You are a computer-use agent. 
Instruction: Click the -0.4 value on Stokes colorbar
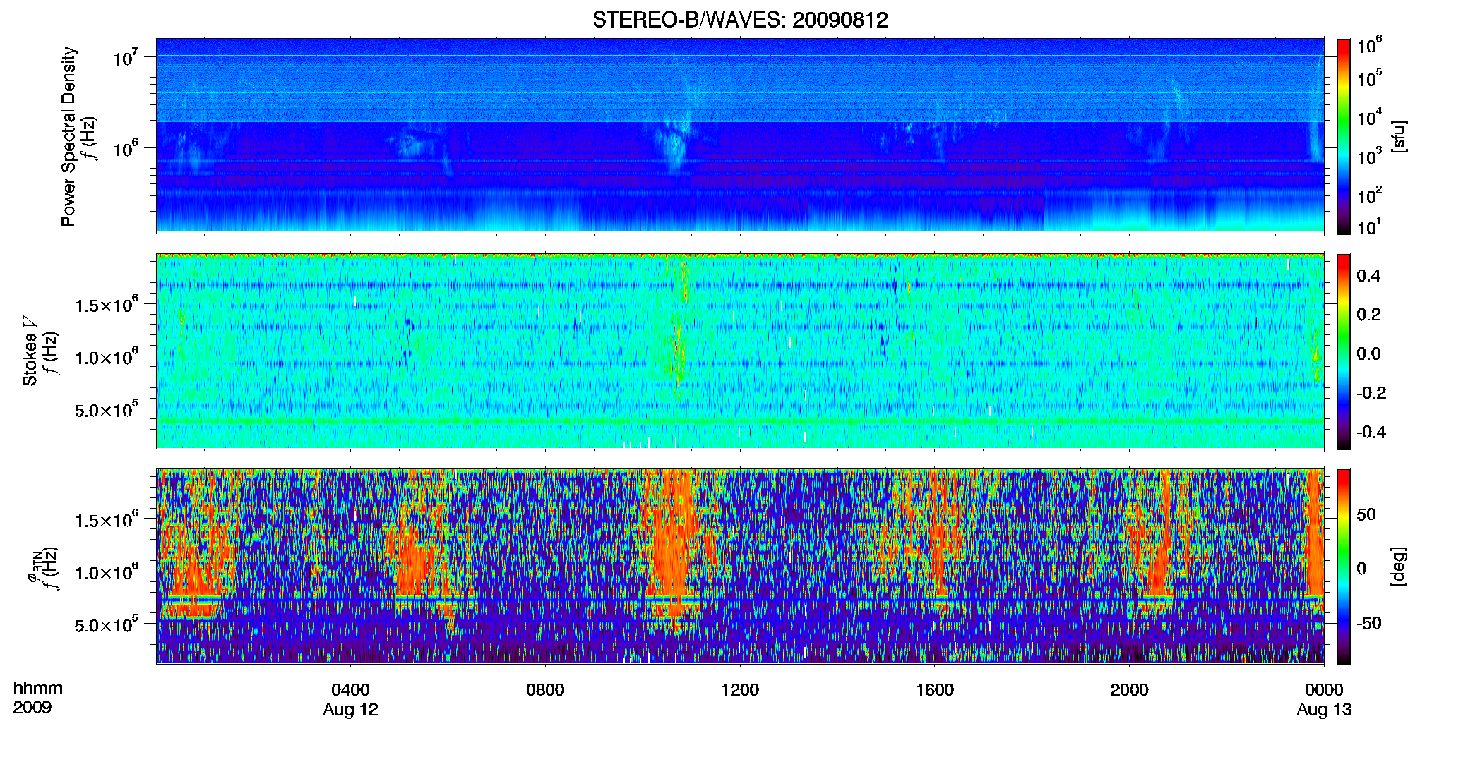(x=1371, y=432)
